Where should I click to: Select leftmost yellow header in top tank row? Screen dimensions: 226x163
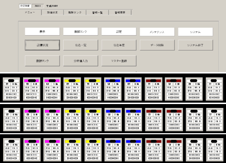(72, 81)
